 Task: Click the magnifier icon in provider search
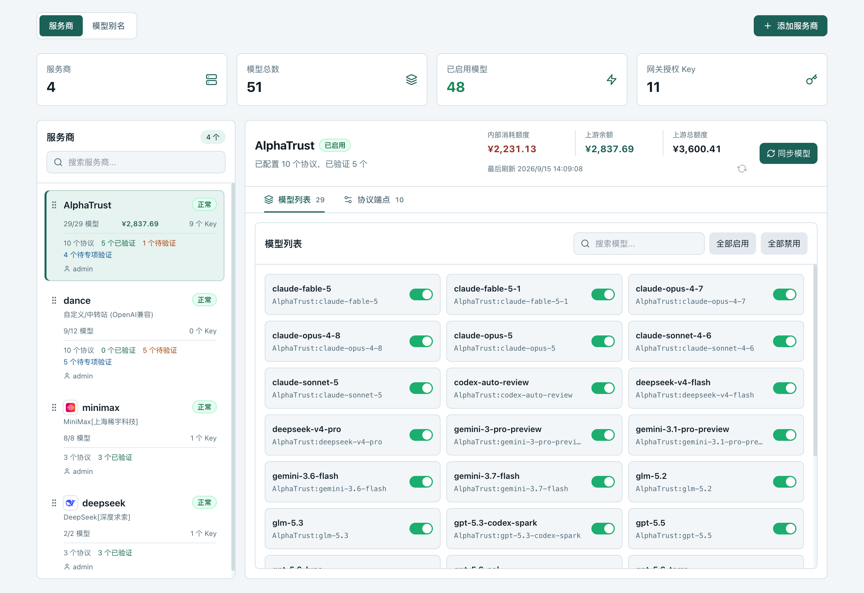tap(58, 162)
